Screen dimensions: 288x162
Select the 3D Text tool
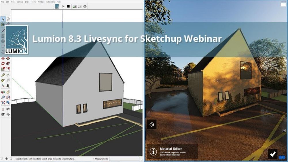(8, 86)
